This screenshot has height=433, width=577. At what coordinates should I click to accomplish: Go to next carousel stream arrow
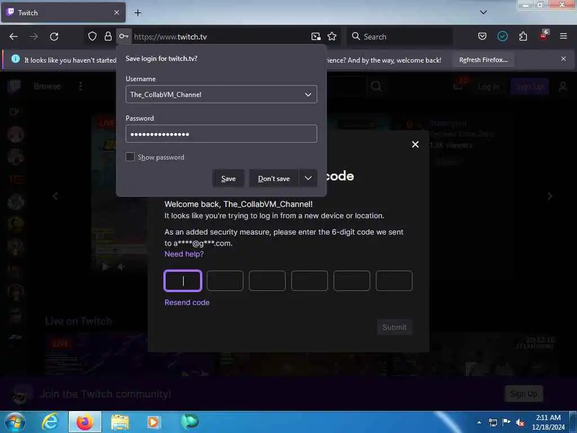click(x=550, y=196)
